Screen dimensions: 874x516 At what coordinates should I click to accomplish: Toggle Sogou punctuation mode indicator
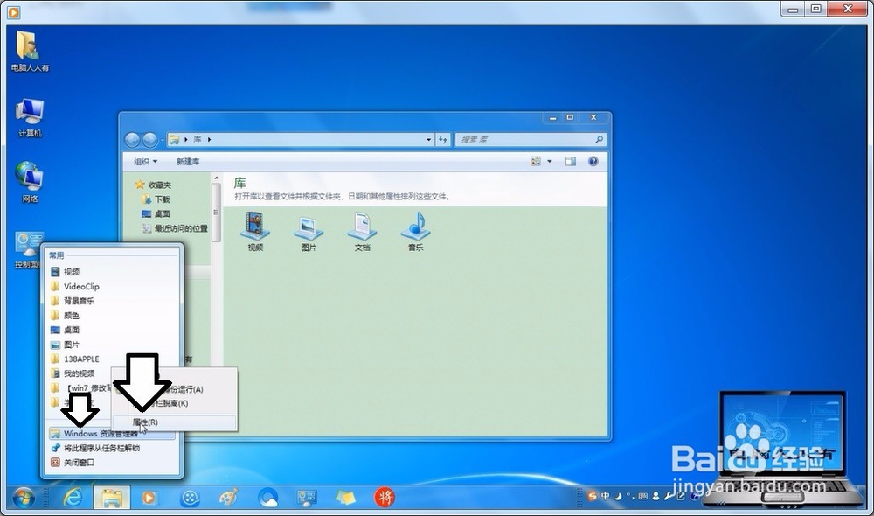[630, 495]
